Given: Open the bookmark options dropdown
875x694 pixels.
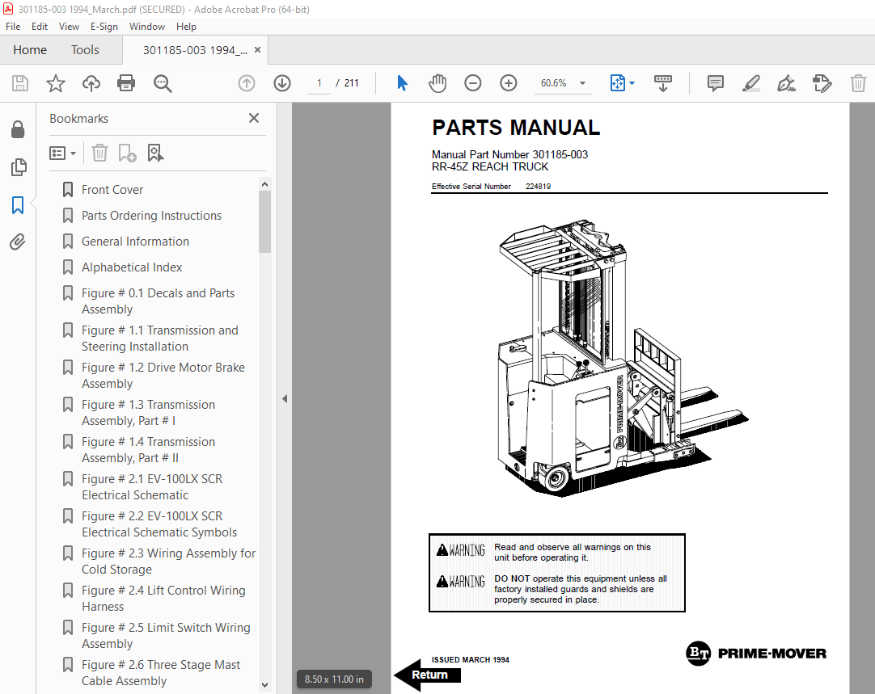Looking at the screenshot, I should point(62,153).
